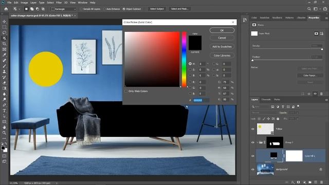Switch to the Paths tab
Screen dimensions: 329x185
tap(277, 100)
